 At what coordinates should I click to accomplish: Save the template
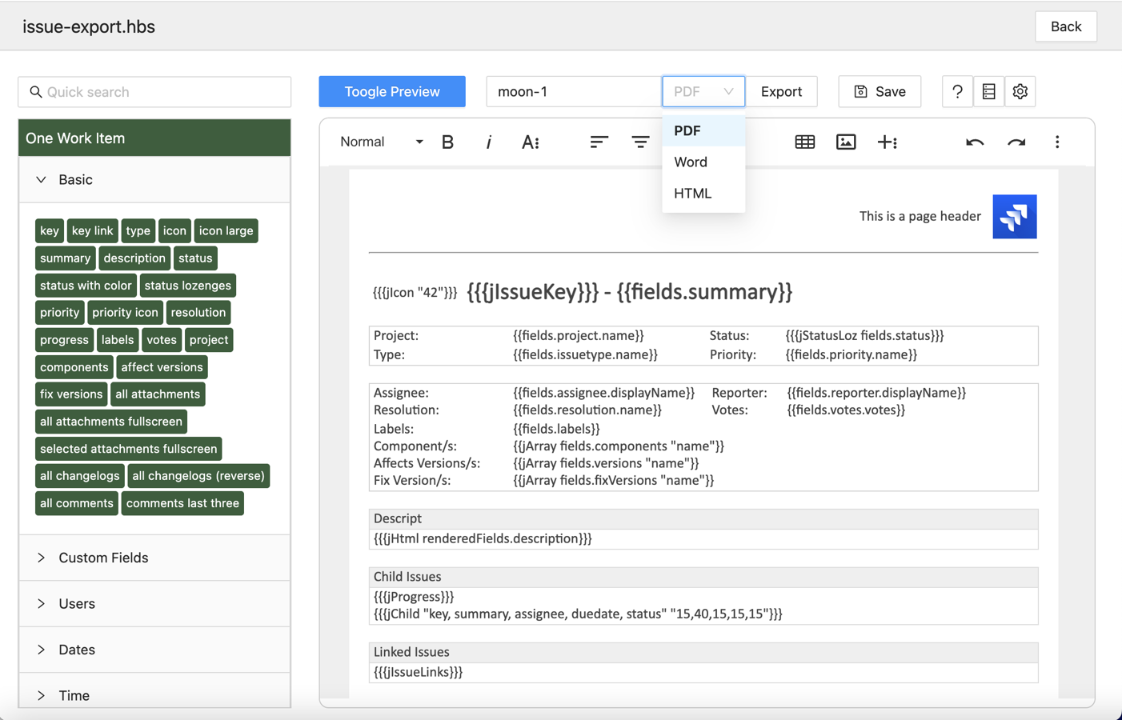click(x=880, y=92)
